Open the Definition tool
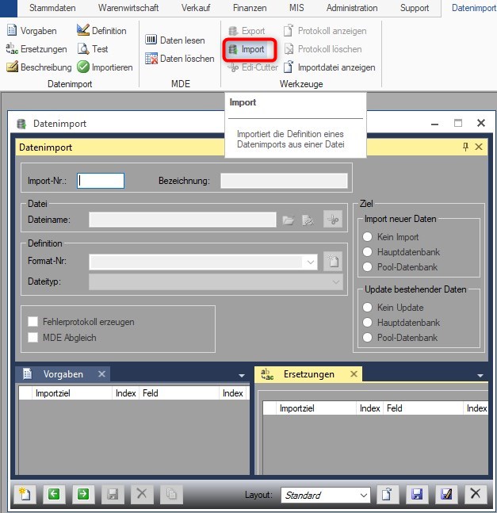The image size is (497, 513). pos(83,31)
